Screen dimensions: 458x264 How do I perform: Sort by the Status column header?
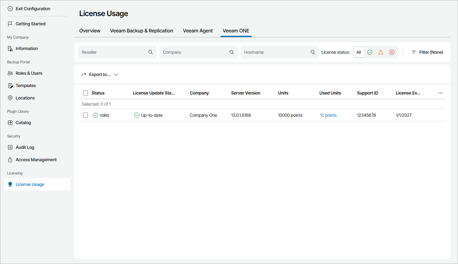point(98,93)
